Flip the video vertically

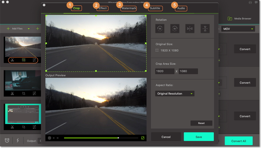coord(205,29)
